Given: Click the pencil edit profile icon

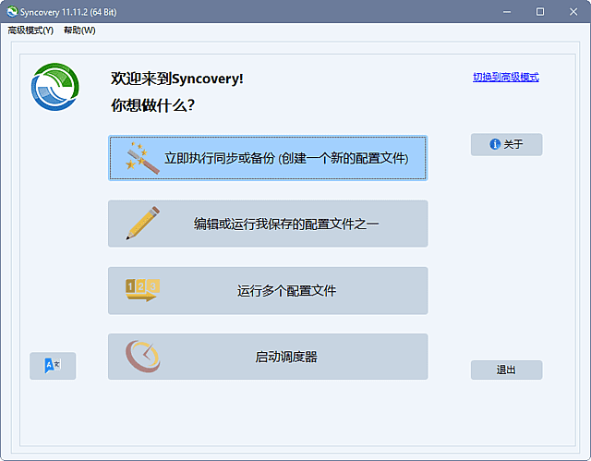Looking at the screenshot, I should (x=142, y=223).
